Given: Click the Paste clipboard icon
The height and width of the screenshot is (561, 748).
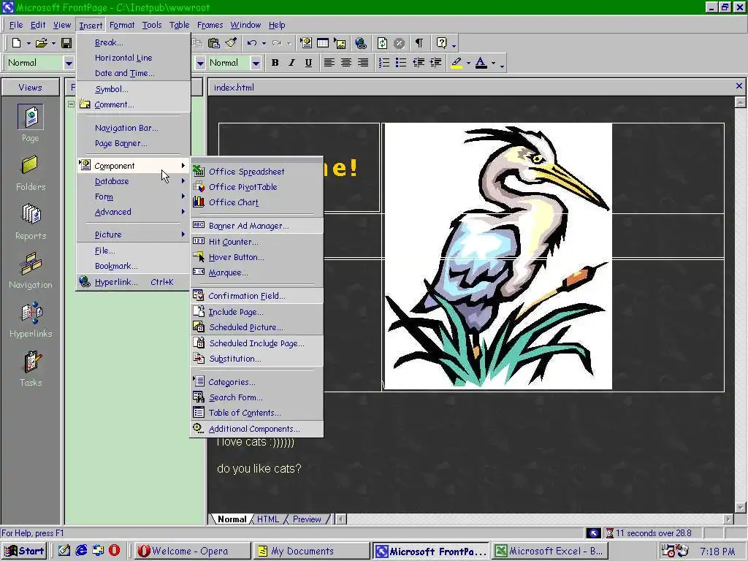Looking at the screenshot, I should [x=214, y=43].
